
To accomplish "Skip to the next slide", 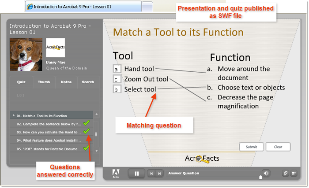I will [160, 173].
